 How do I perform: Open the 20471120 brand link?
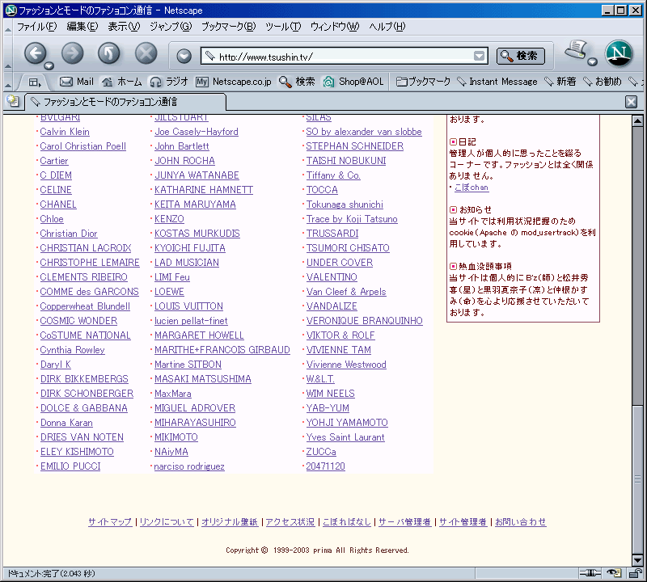point(326,466)
